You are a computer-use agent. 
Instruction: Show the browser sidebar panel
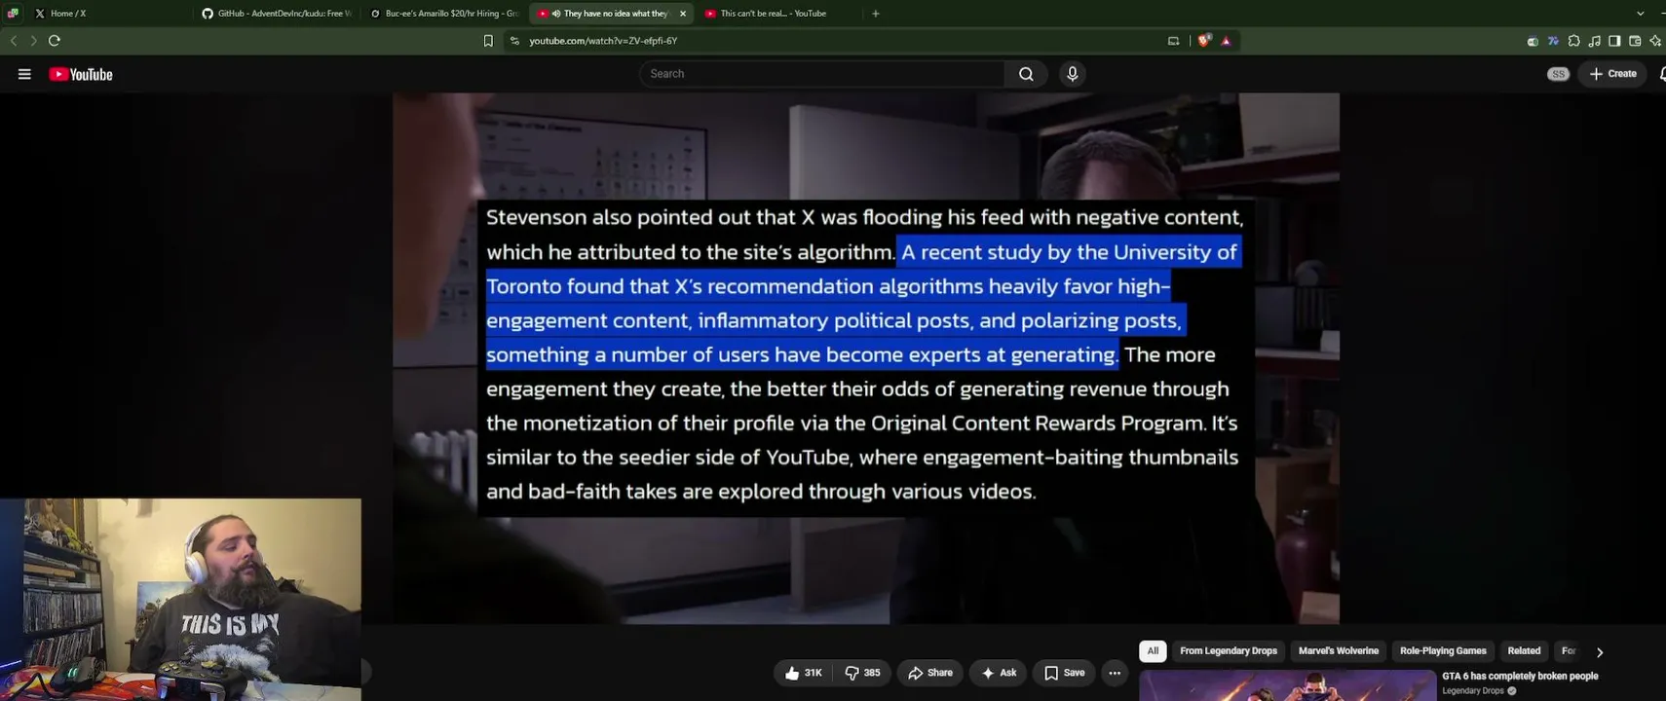pyautogui.click(x=1614, y=41)
